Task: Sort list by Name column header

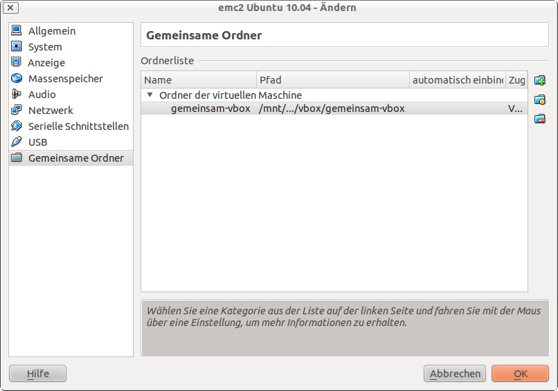Action: [x=198, y=80]
